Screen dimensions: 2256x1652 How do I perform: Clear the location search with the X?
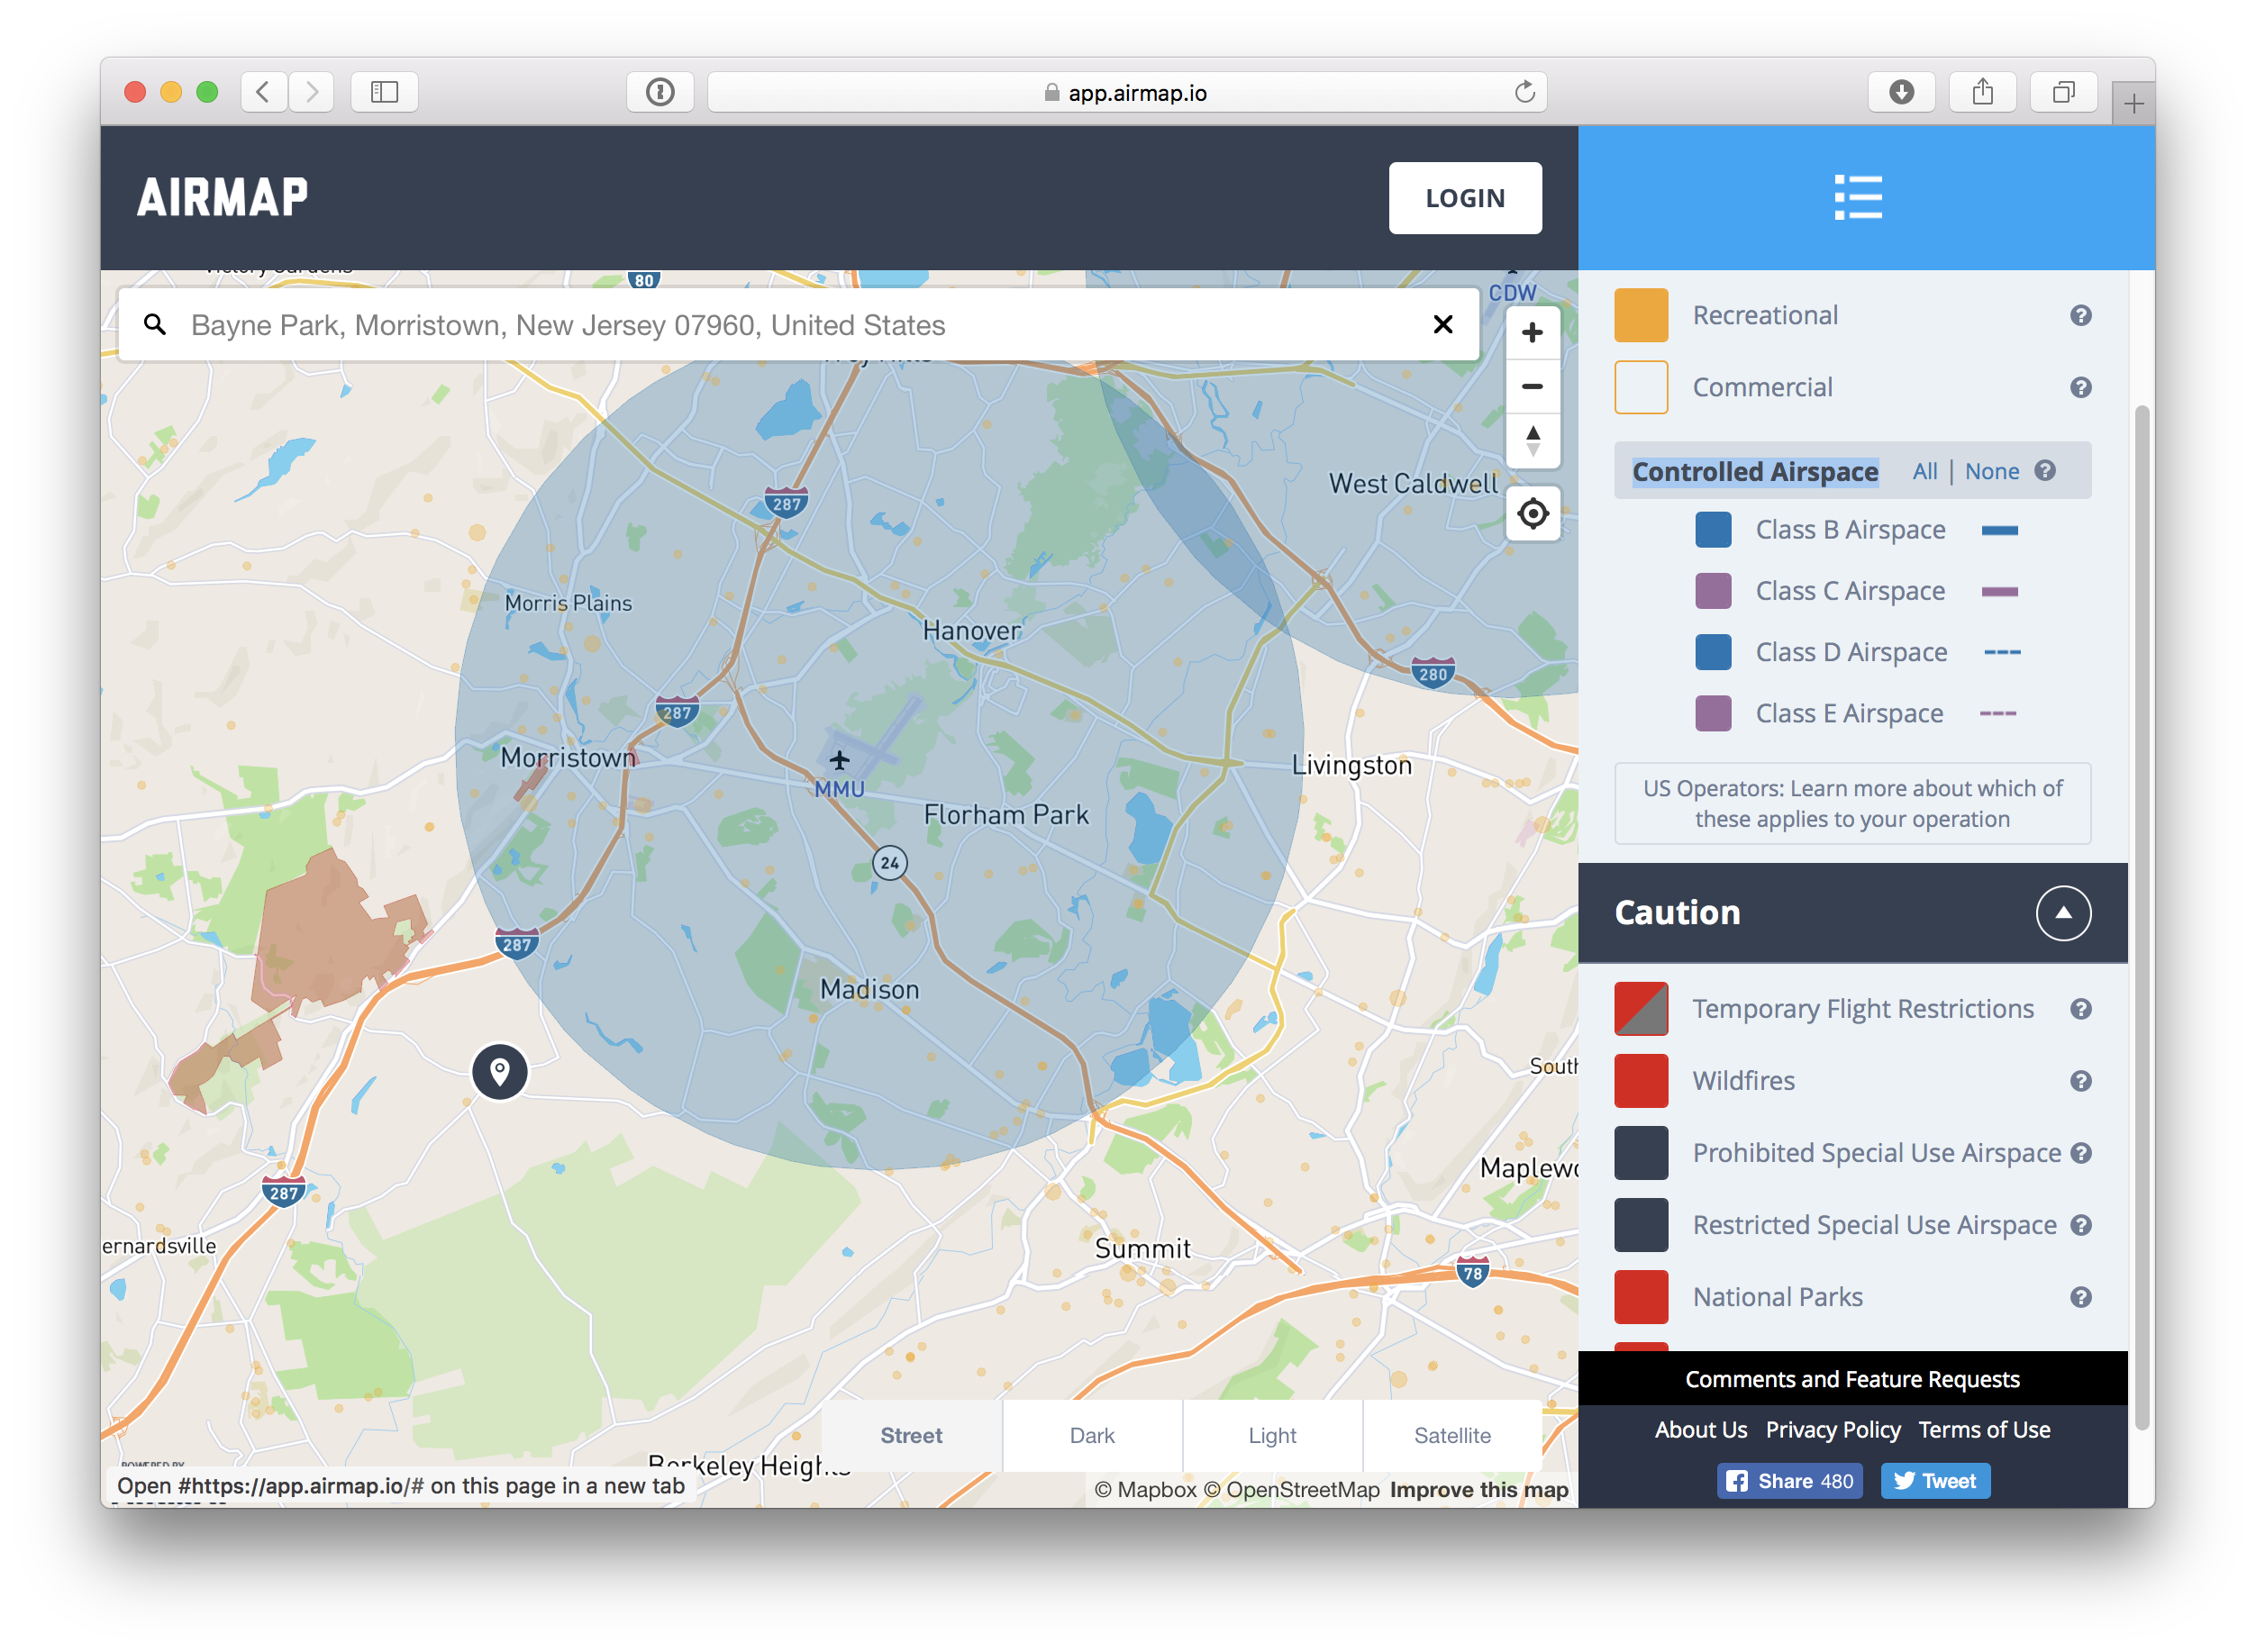(x=1442, y=324)
